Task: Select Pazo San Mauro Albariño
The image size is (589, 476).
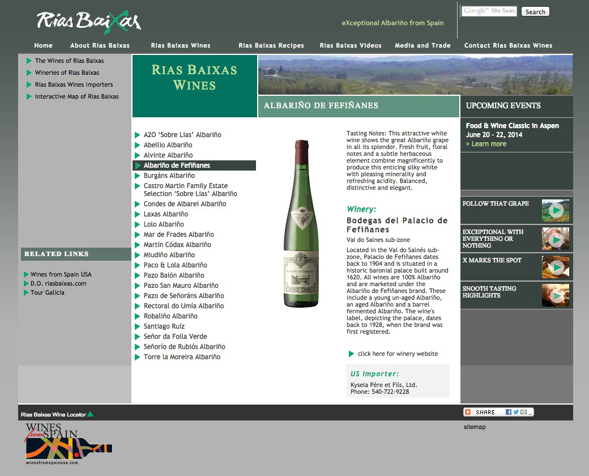Action: click(181, 286)
